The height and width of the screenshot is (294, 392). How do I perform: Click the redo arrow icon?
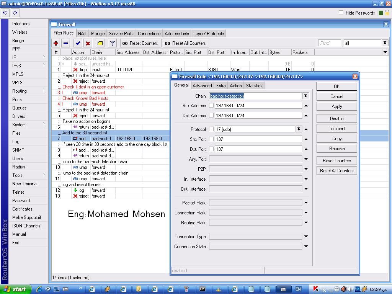coord(15,13)
